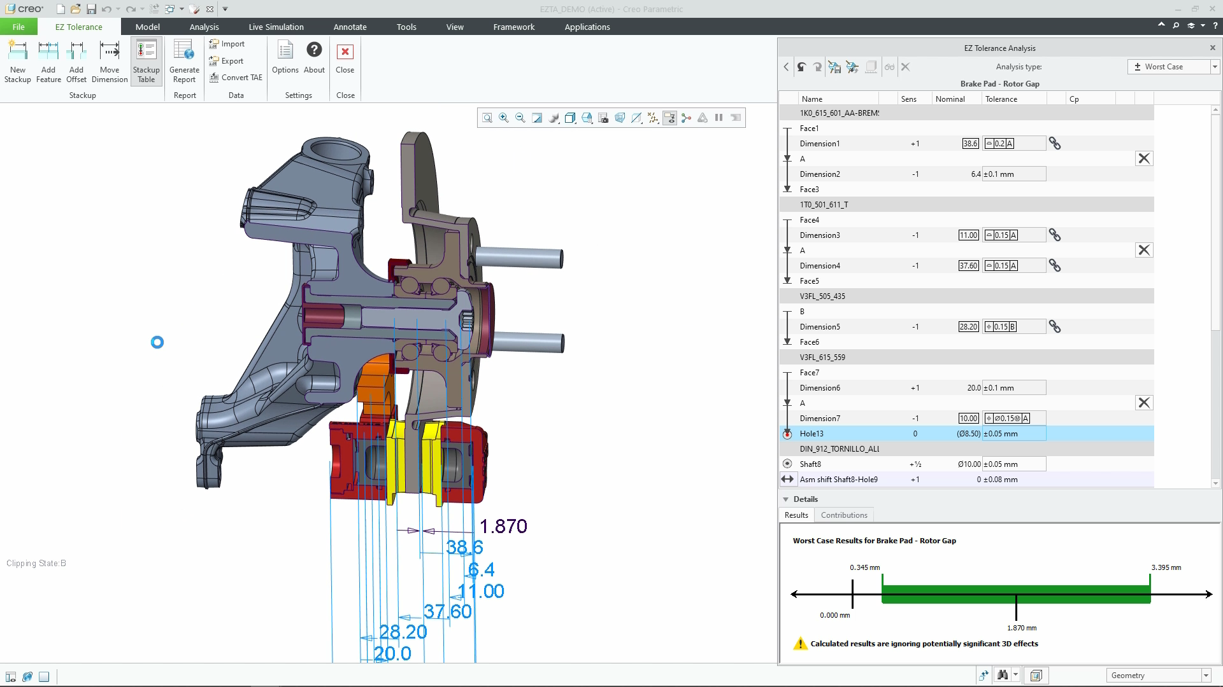Click the Pause Simulation icon
The width and height of the screenshot is (1223, 687).
click(x=719, y=118)
